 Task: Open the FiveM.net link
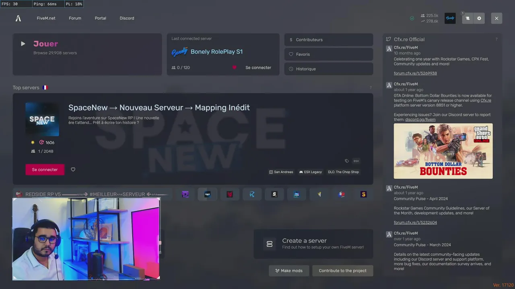(46, 18)
